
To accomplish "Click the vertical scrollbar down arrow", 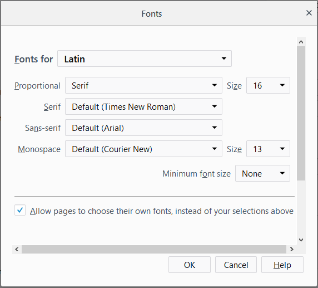I will click(x=301, y=240).
